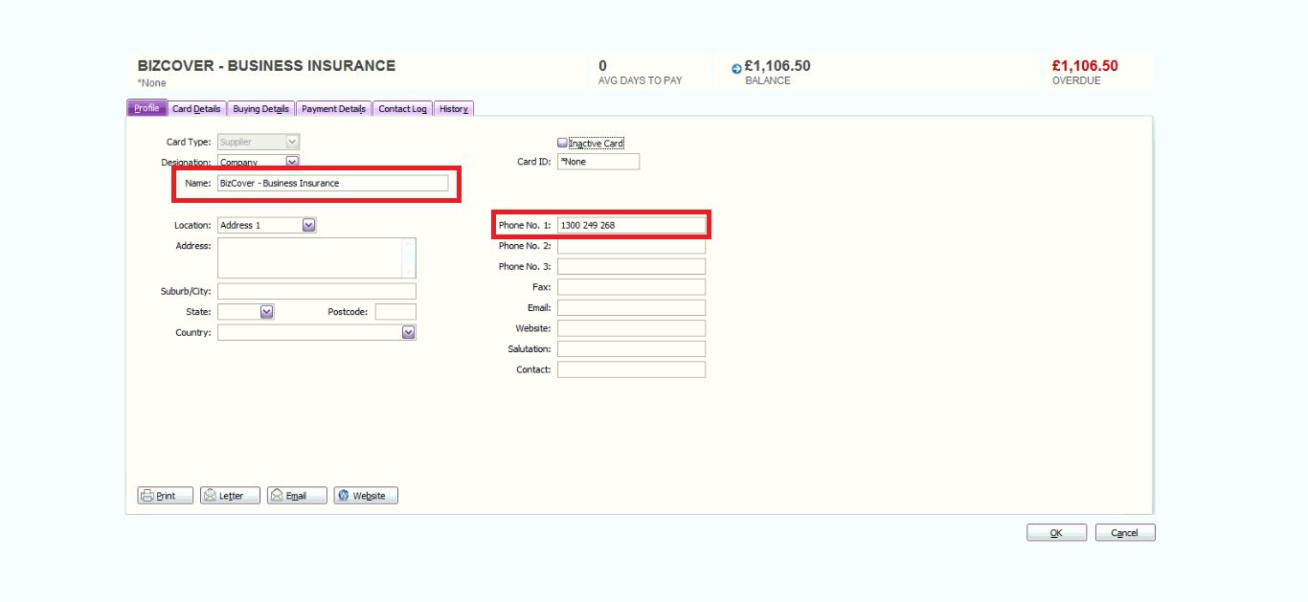Screen dimensions: 1308x602
Task: Expand the Designation dropdown
Action: 293,162
